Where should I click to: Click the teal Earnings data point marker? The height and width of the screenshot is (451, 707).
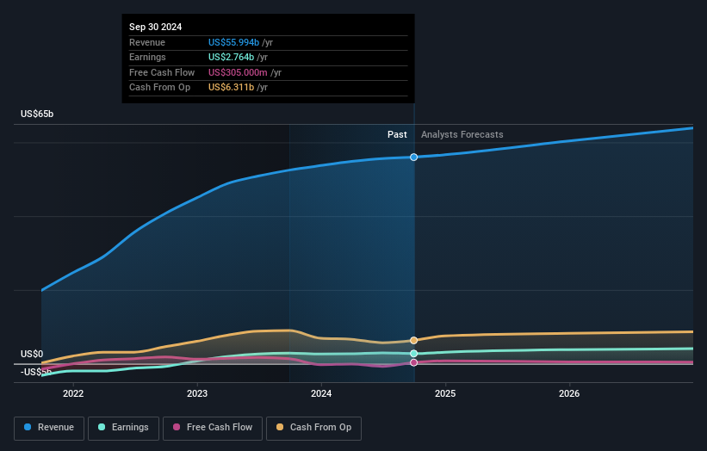(413, 353)
